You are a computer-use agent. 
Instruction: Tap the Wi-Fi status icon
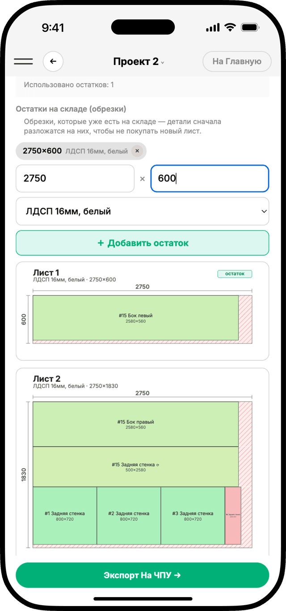tap(230, 28)
